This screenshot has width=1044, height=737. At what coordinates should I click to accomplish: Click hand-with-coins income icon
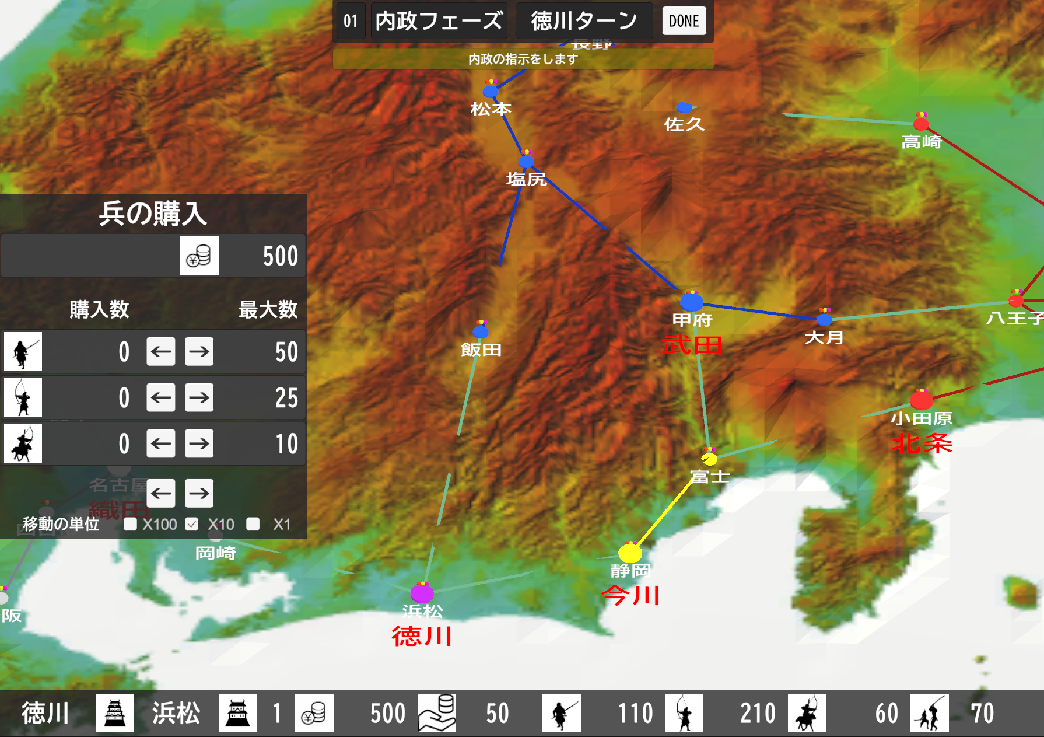437,712
